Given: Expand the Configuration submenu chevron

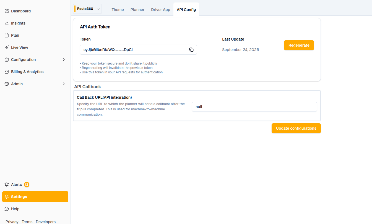Looking at the screenshot, I should coord(64,60).
